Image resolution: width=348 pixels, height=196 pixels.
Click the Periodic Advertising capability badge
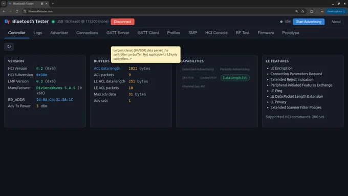234,69
